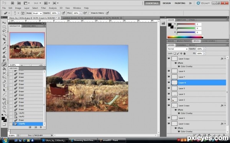This screenshot has width=230, height=143.
Task: Select the Eraser tool in toolbox
Action: click(x=4, y=64)
